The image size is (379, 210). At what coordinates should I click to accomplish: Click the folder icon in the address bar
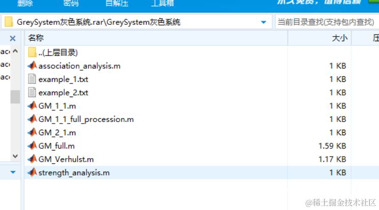pyautogui.click(x=9, y=22)
